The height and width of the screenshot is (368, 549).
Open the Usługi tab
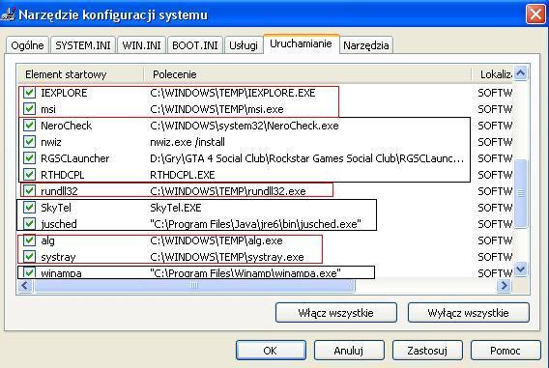(244, 45)
